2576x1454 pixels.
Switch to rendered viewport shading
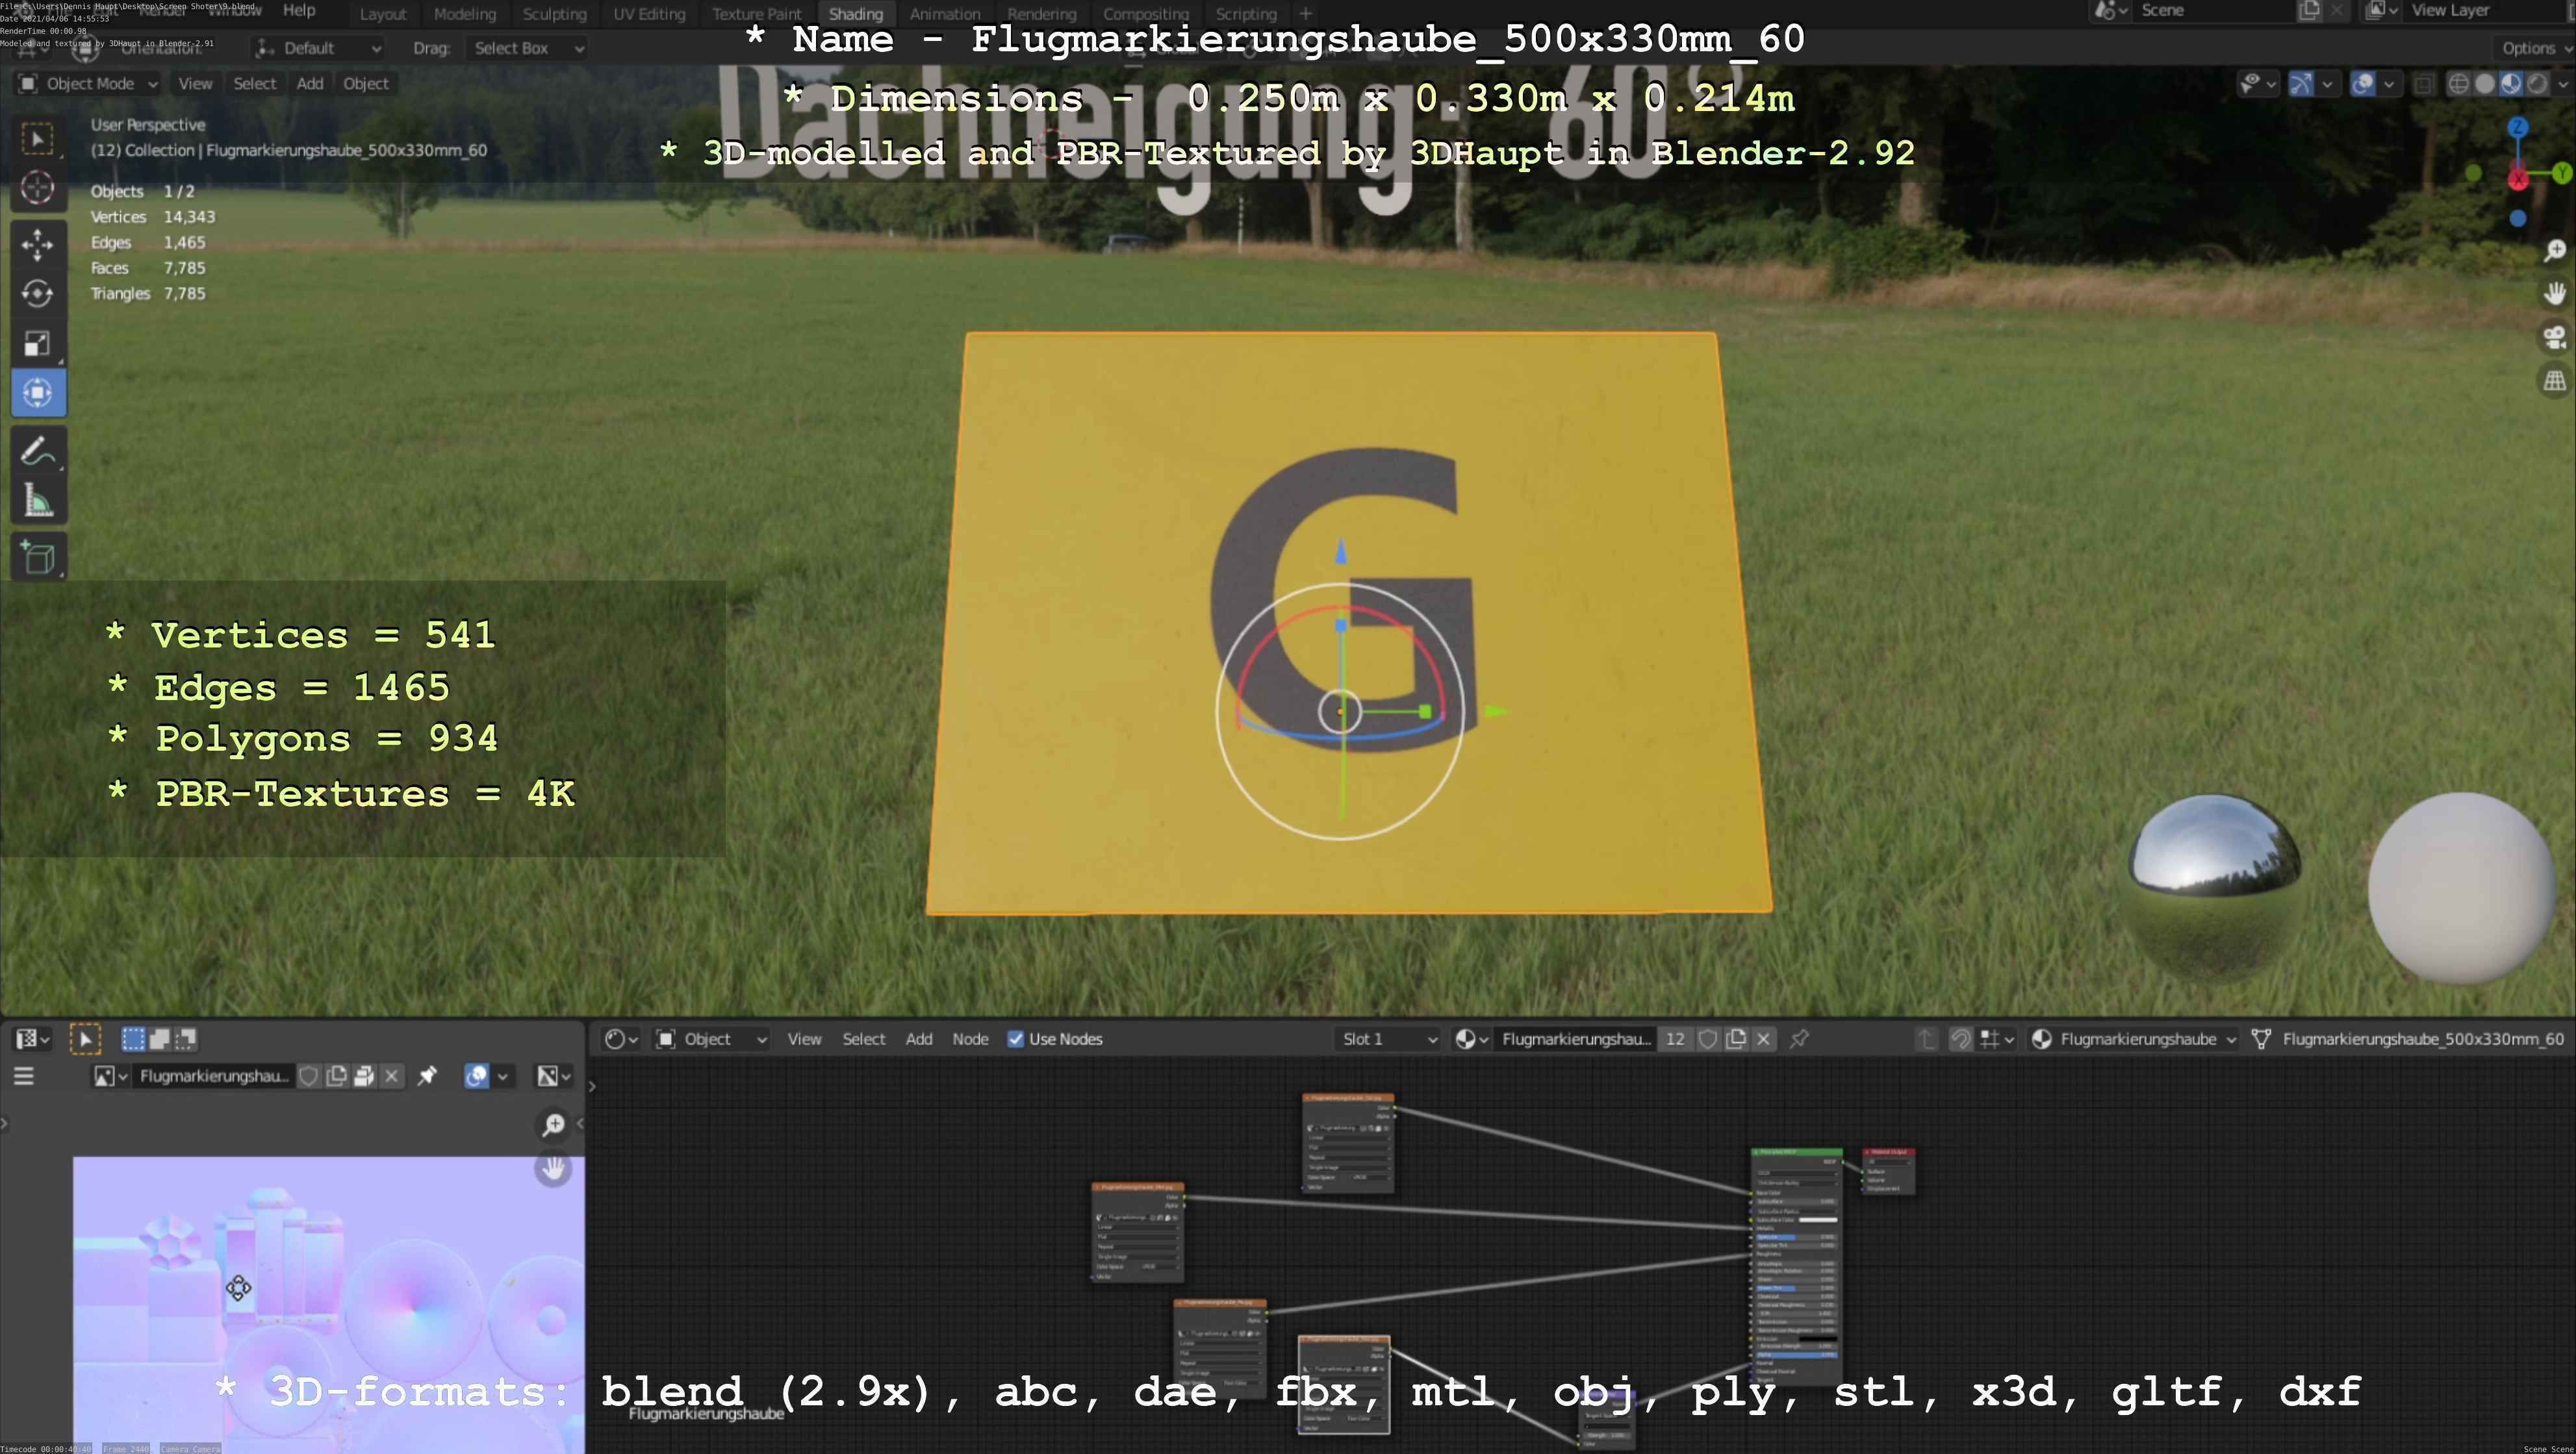2537,84
